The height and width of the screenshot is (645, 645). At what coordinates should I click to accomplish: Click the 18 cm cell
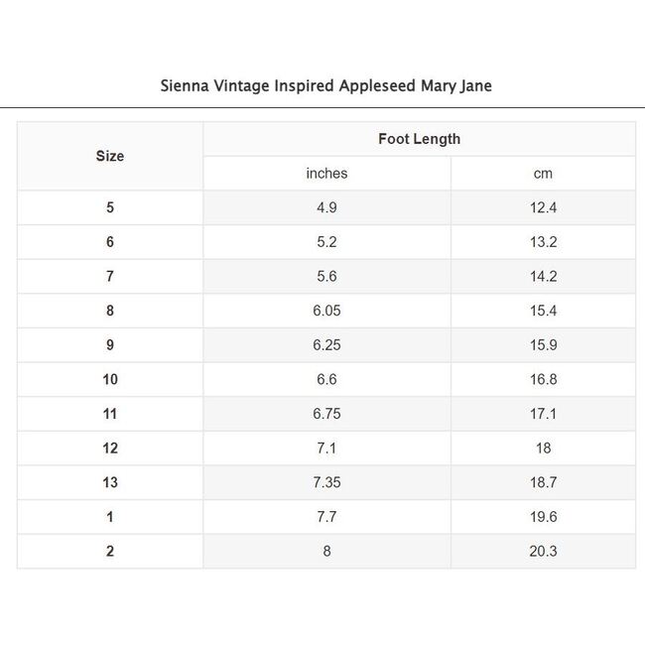click(x=543, y=448)
